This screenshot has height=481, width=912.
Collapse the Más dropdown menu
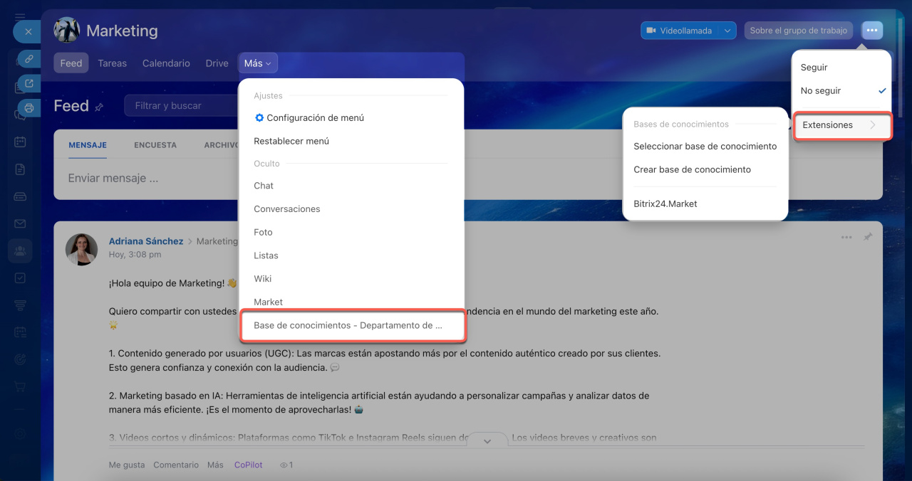pyautogui.click(x=257, y=63)
